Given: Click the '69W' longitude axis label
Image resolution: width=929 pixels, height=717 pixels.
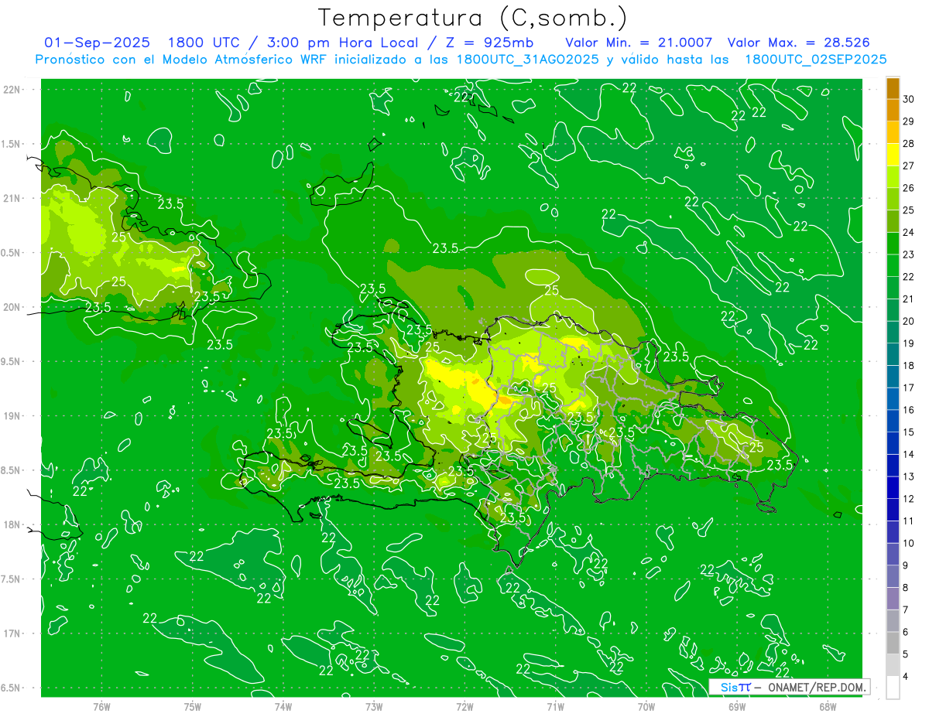Looking at the screenshot, I should [737, 706].
